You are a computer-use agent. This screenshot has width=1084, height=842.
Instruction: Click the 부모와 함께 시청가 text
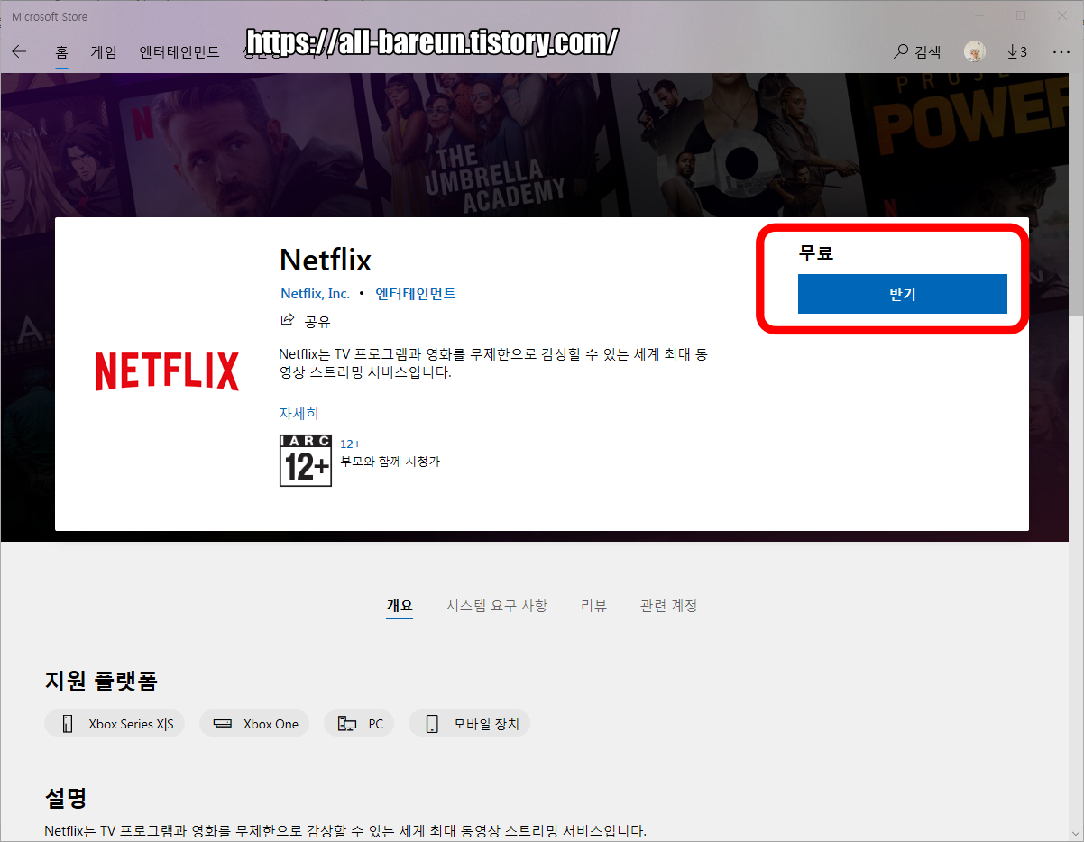pyautogui.click(x=390, y=462)
